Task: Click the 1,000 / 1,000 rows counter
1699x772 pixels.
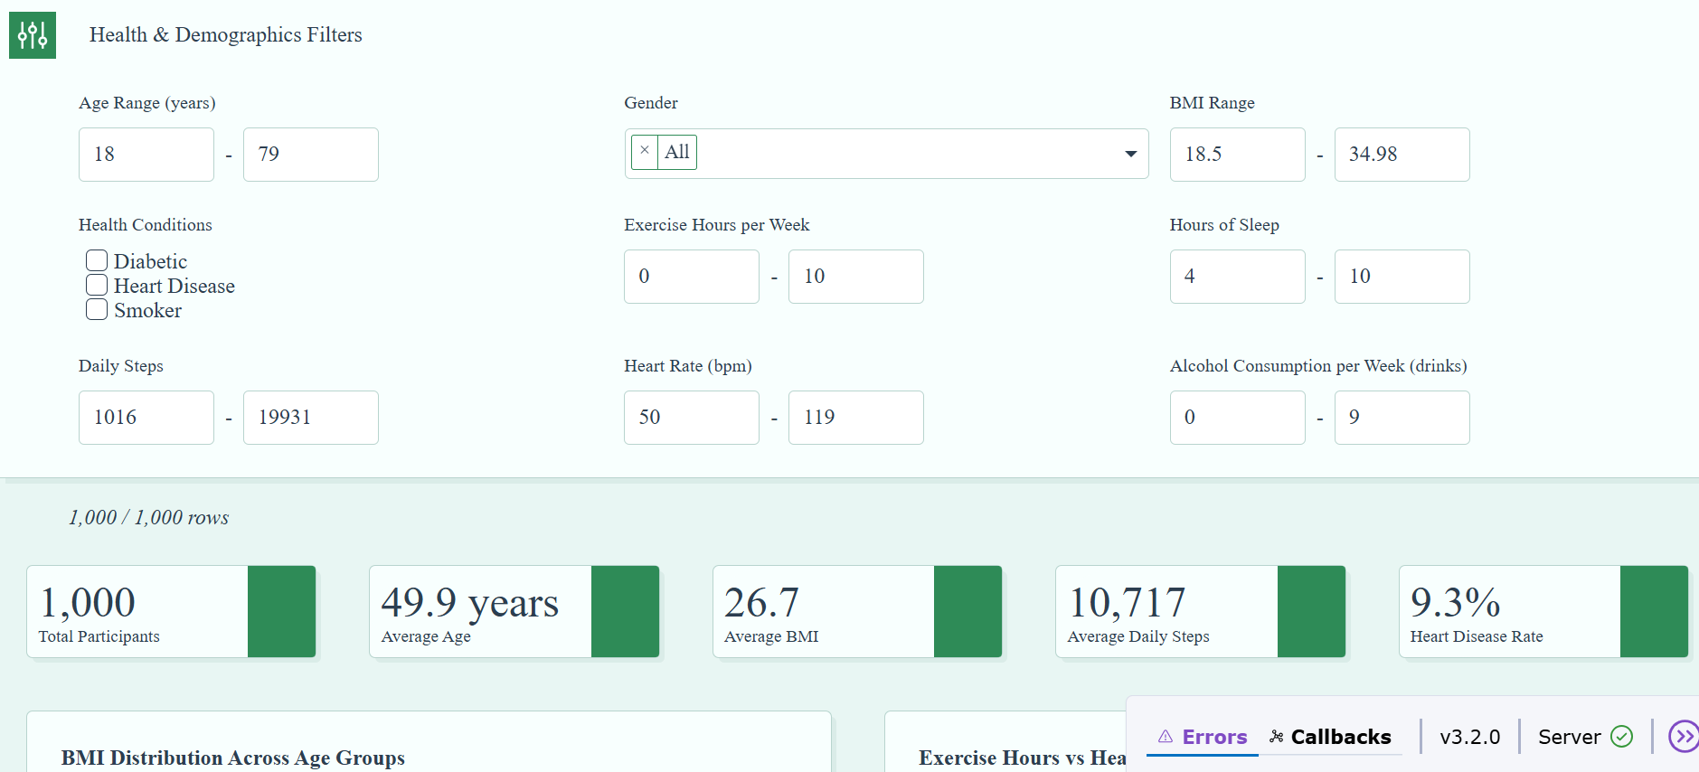Action: [149, 518]
